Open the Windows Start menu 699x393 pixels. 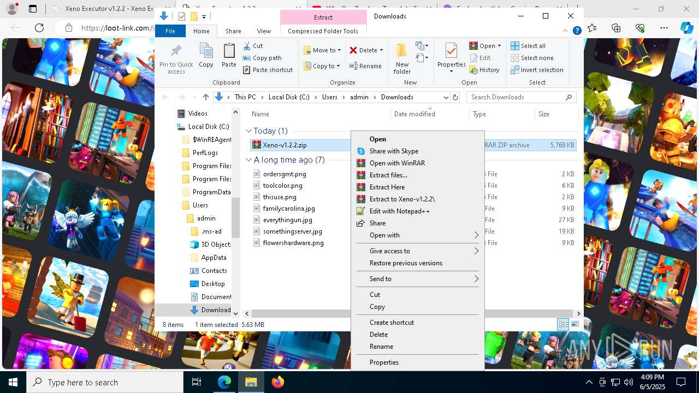tap(13, 382)
